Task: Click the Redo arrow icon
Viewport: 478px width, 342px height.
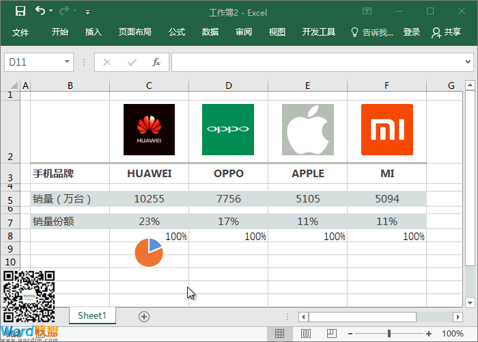Action: point(64,11)
